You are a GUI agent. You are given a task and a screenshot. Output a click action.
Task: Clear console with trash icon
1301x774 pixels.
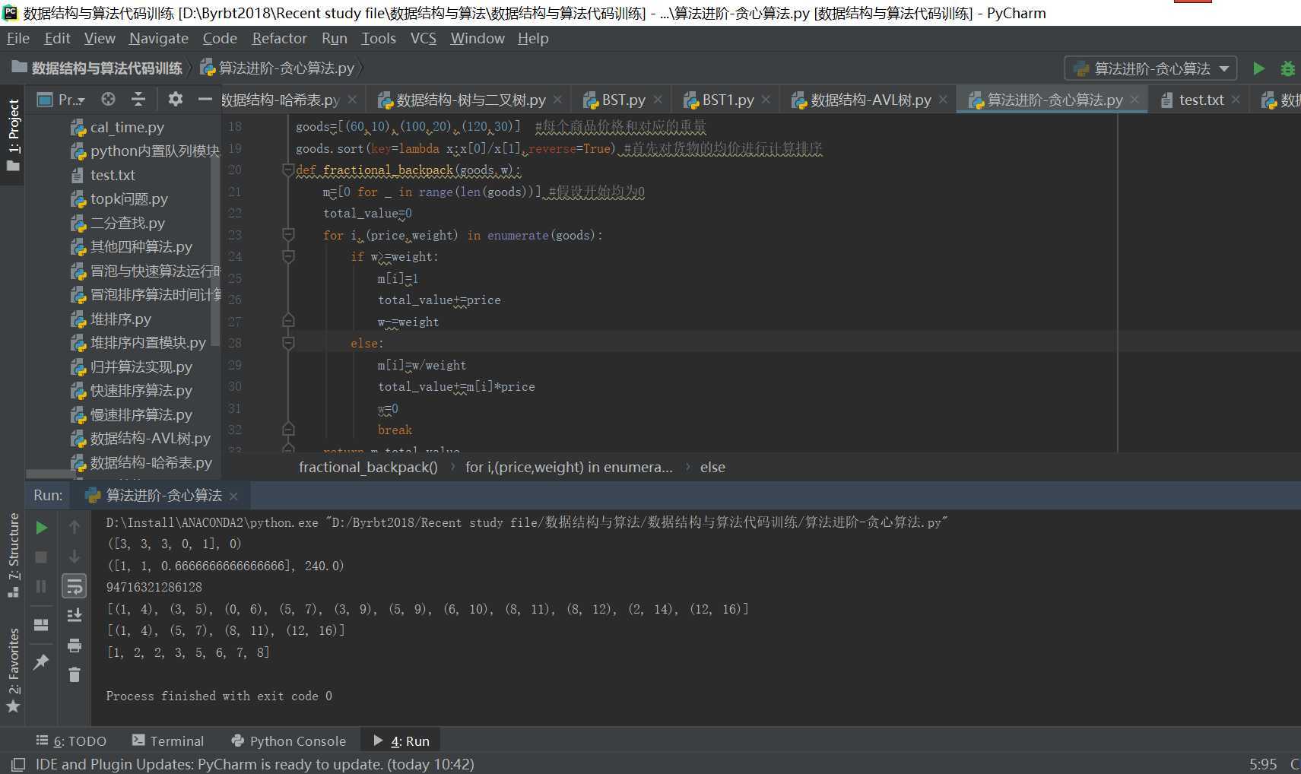pos(75,674)
